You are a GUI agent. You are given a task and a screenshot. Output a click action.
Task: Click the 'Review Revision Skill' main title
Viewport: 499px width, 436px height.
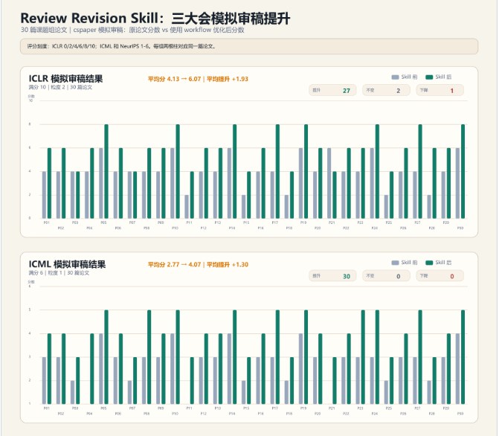[x=155, y=18]
